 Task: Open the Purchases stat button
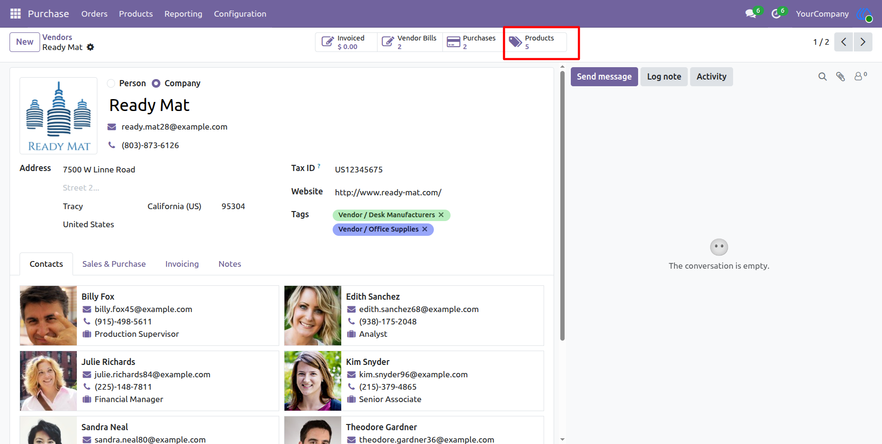point(473,42)
